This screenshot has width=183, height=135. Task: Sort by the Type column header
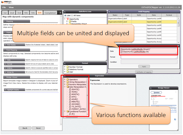(127, 15)
